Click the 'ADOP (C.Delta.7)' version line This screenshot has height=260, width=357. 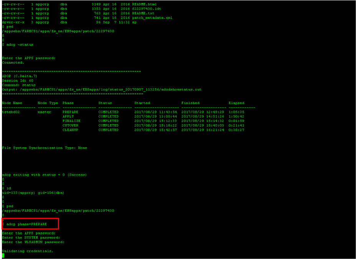pyautogui.click(x=20, y=76)
